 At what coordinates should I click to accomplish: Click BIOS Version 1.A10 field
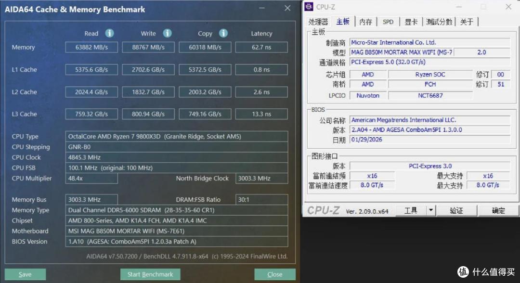click(x=177, y=242)
